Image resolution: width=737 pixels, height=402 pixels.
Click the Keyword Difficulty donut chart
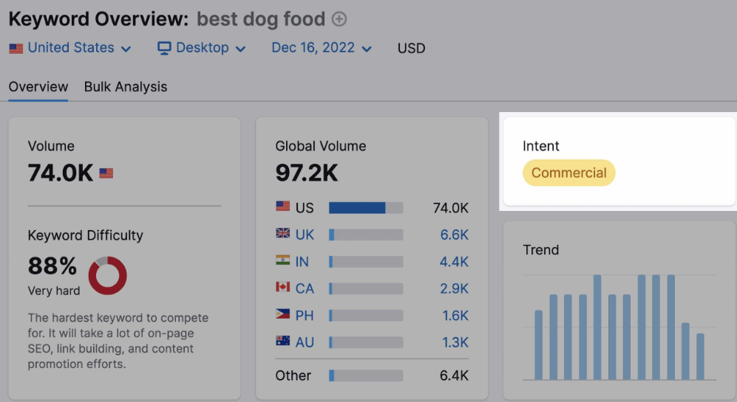coord(107,275)
